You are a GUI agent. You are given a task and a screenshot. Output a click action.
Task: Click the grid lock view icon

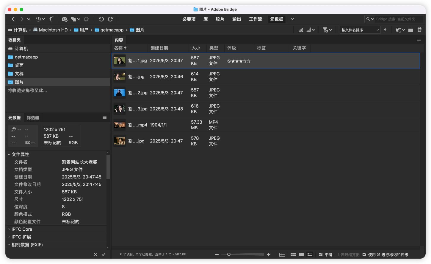(282, 254)
